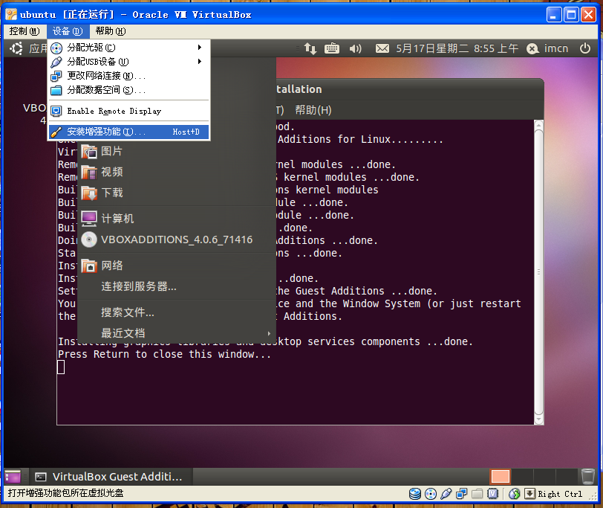This screenshot has width=603, height=508.
Task: Expand the 分配光驱 submenu
Action: (128, 48)
